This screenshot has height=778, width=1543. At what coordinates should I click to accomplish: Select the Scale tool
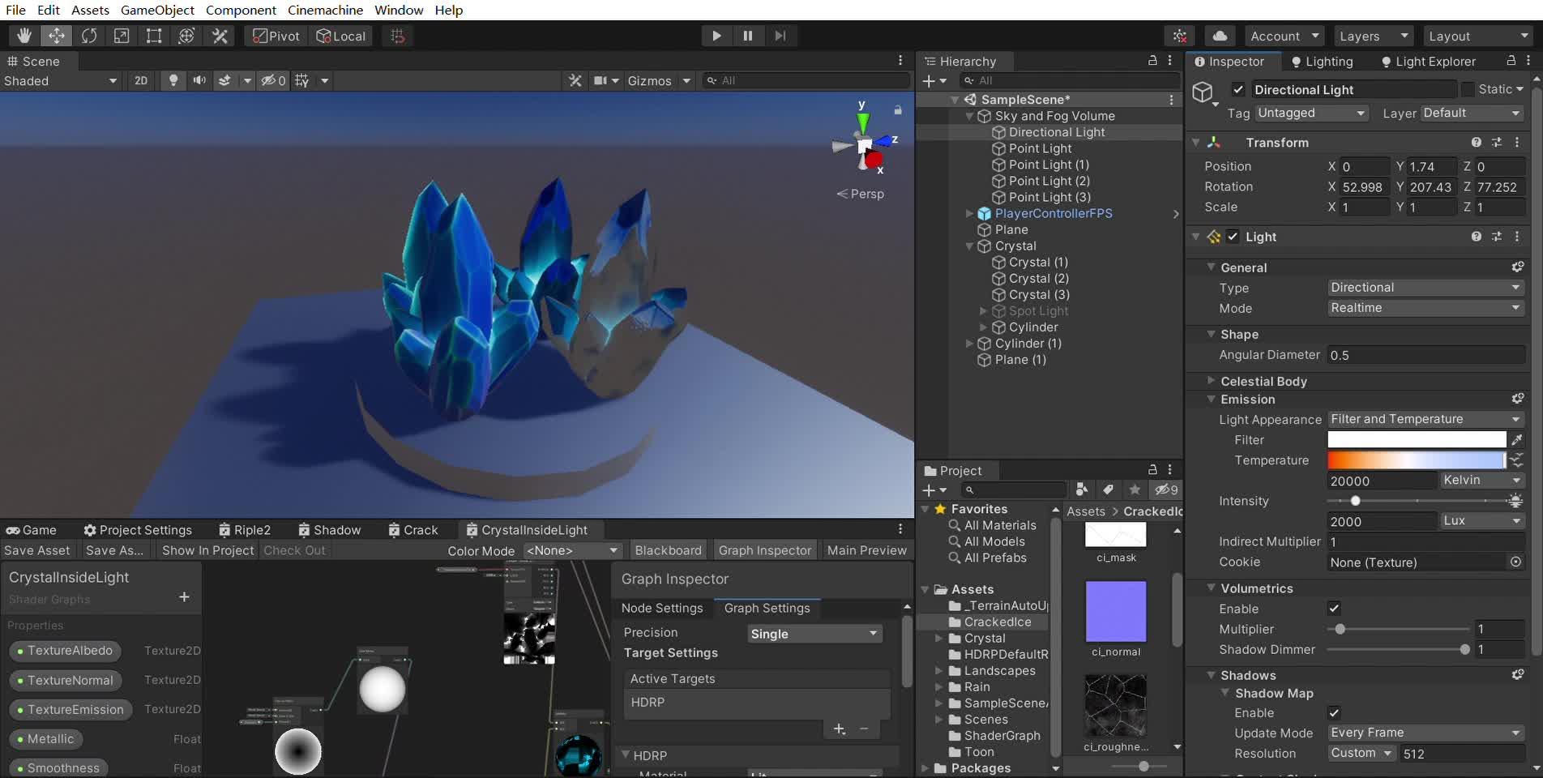122,36
